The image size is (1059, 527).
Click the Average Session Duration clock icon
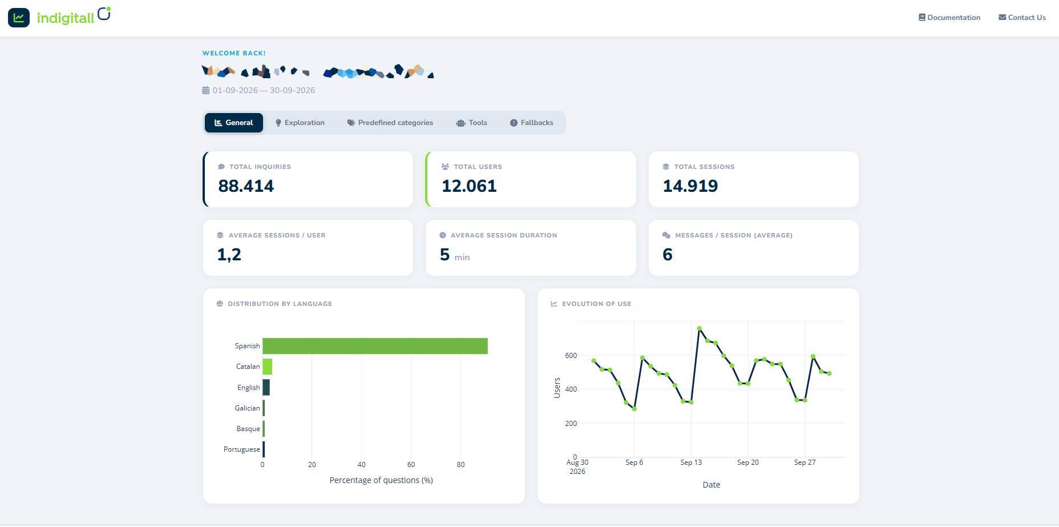pyautogui.click(x=443, y=235)
